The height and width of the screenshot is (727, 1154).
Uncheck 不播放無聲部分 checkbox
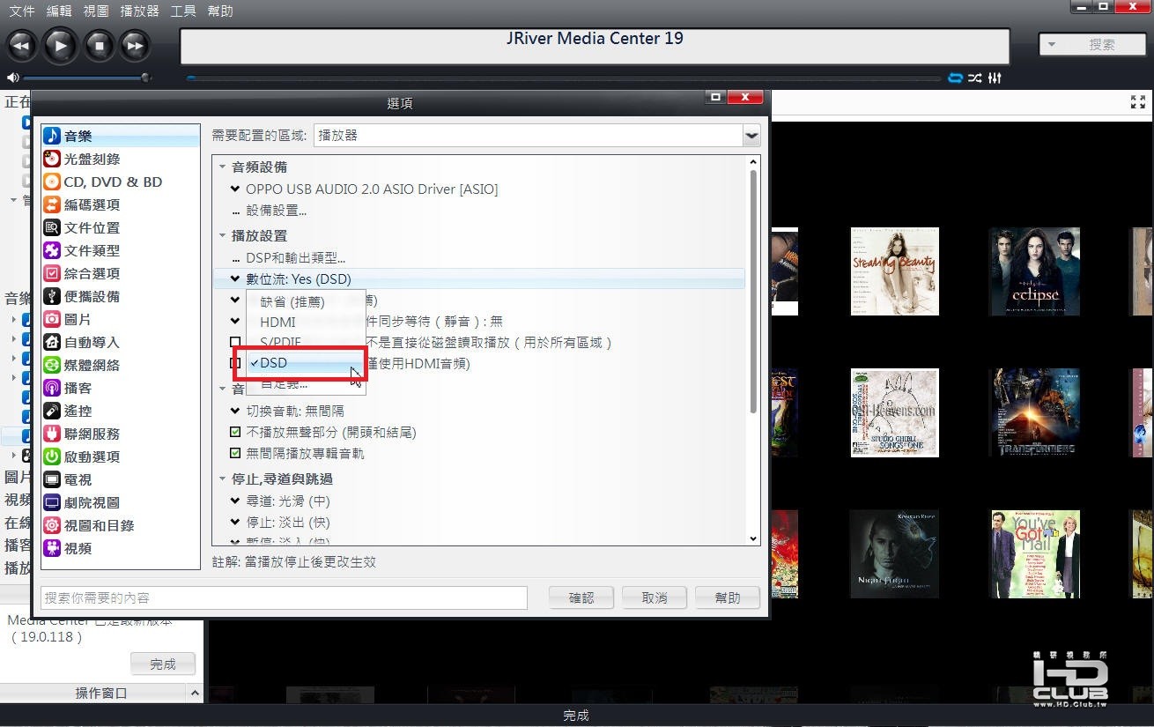tap(235, 433)
